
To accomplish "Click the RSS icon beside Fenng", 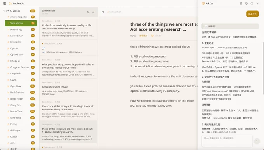I will tap(8, 124).
